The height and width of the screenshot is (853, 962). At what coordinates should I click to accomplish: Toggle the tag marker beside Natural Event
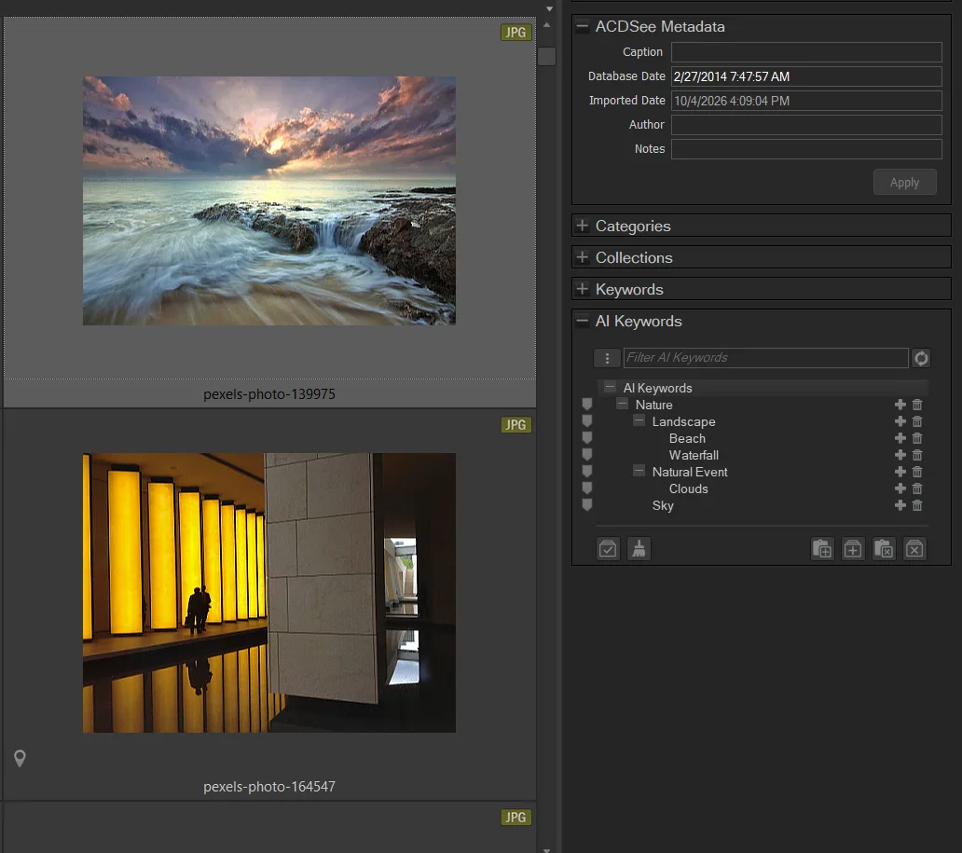pos(587,471)
